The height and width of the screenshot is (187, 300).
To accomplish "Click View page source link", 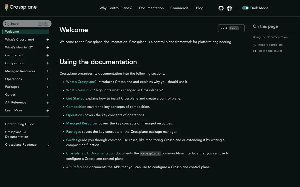I will point(270,51).
